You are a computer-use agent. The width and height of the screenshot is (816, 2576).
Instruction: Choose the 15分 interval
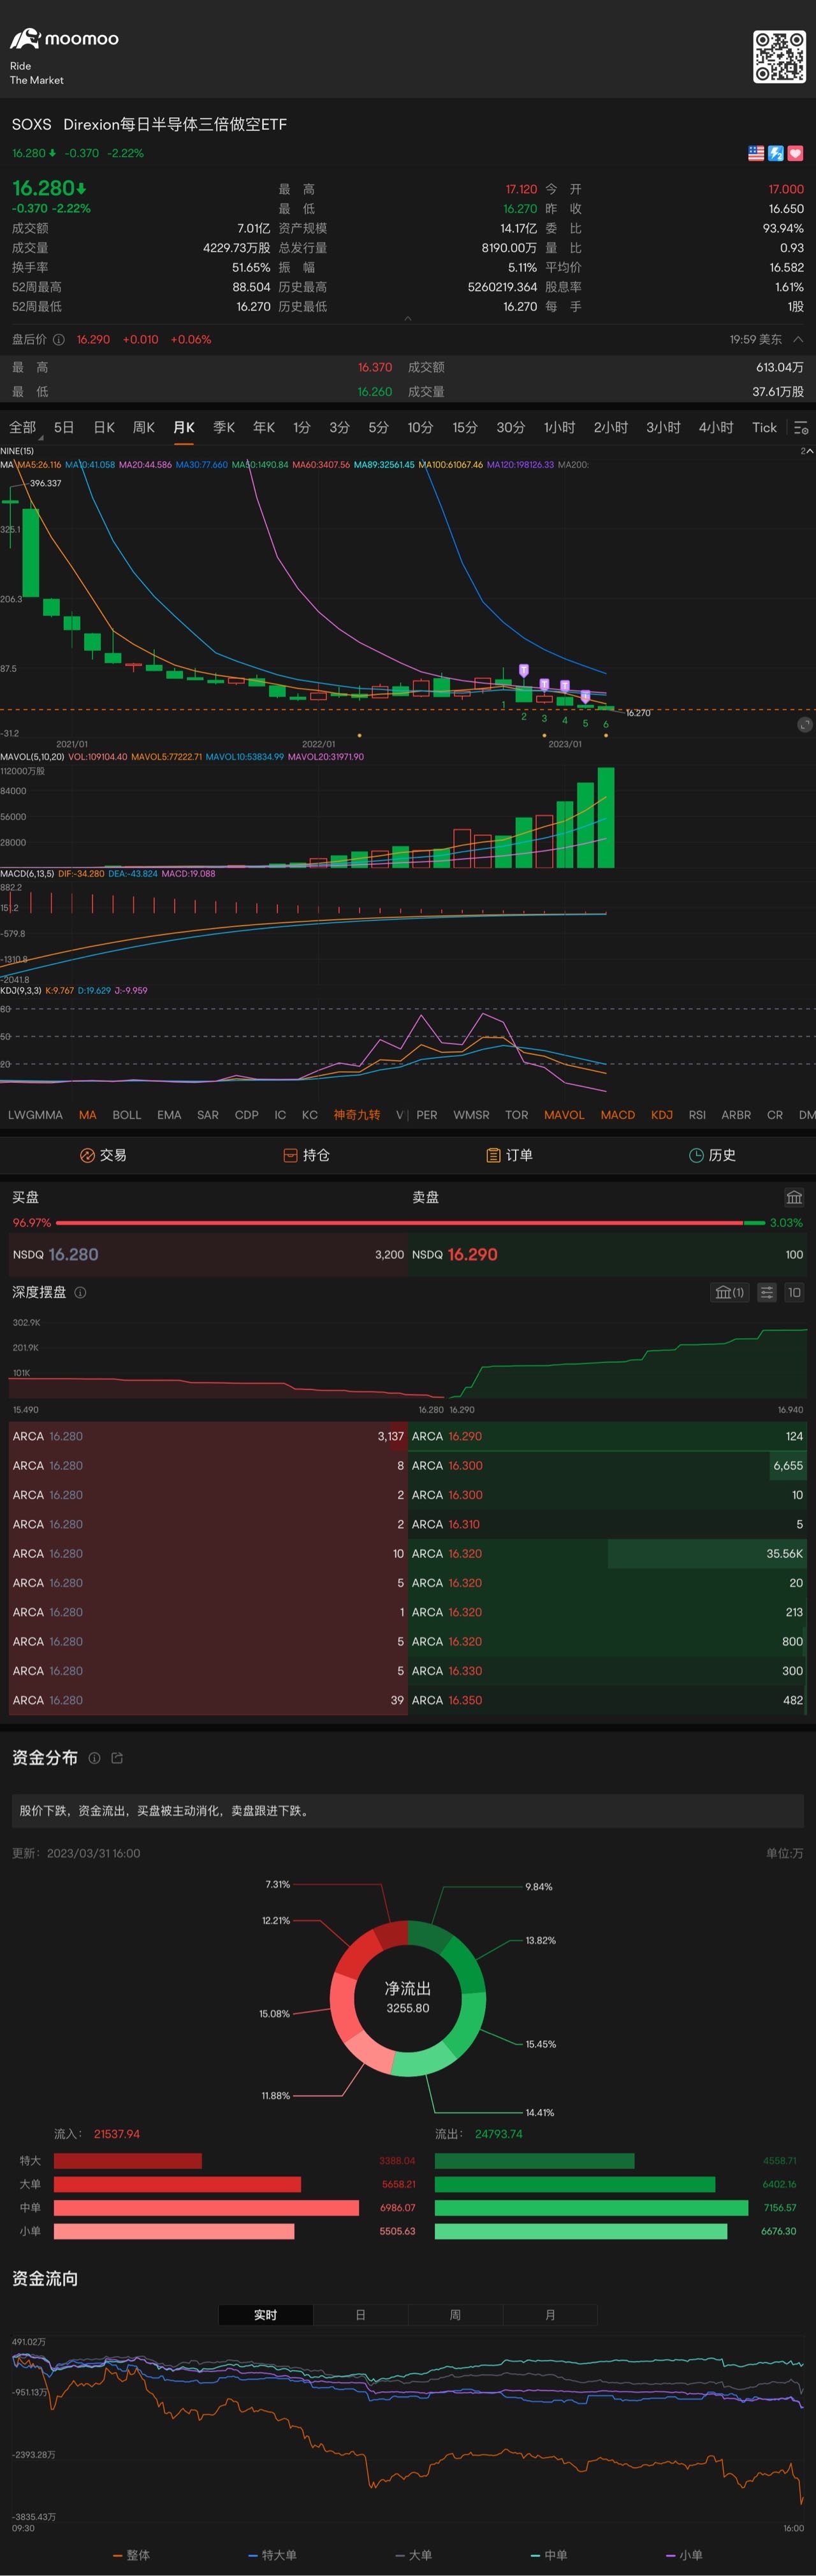[465, 427]
